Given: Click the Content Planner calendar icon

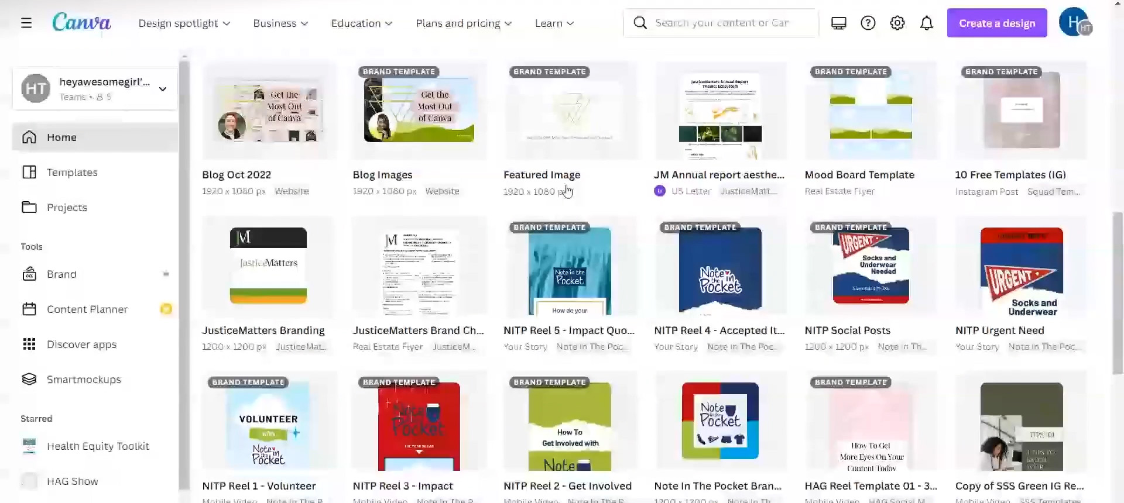Looking at the screenshot, I should [29, 309].
